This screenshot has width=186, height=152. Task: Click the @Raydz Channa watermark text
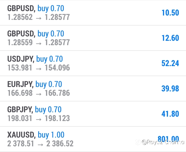tap(163, 142)
